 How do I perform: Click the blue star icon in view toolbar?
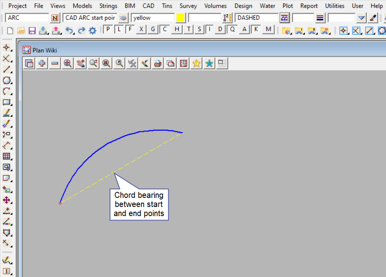(x=209, y=63)
